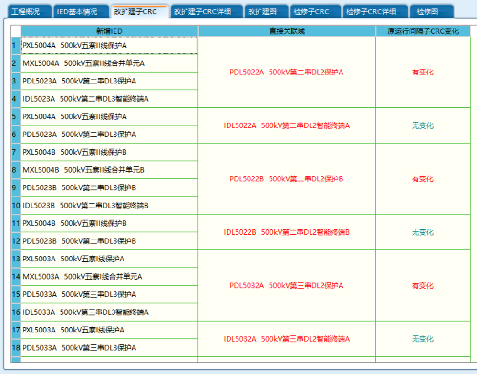Screen dimensions: 477x374
Task: Click the MXL5004B 五寨II线合并单元B cell
Action: click(109, 170)
